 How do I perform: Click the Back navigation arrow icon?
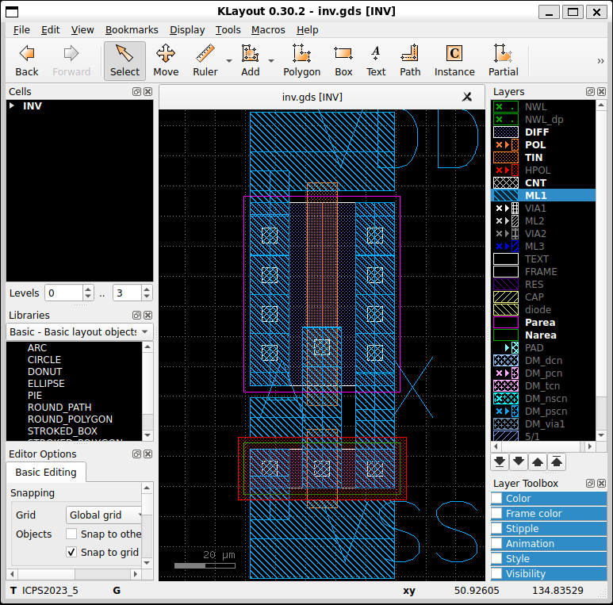[27, 54]
